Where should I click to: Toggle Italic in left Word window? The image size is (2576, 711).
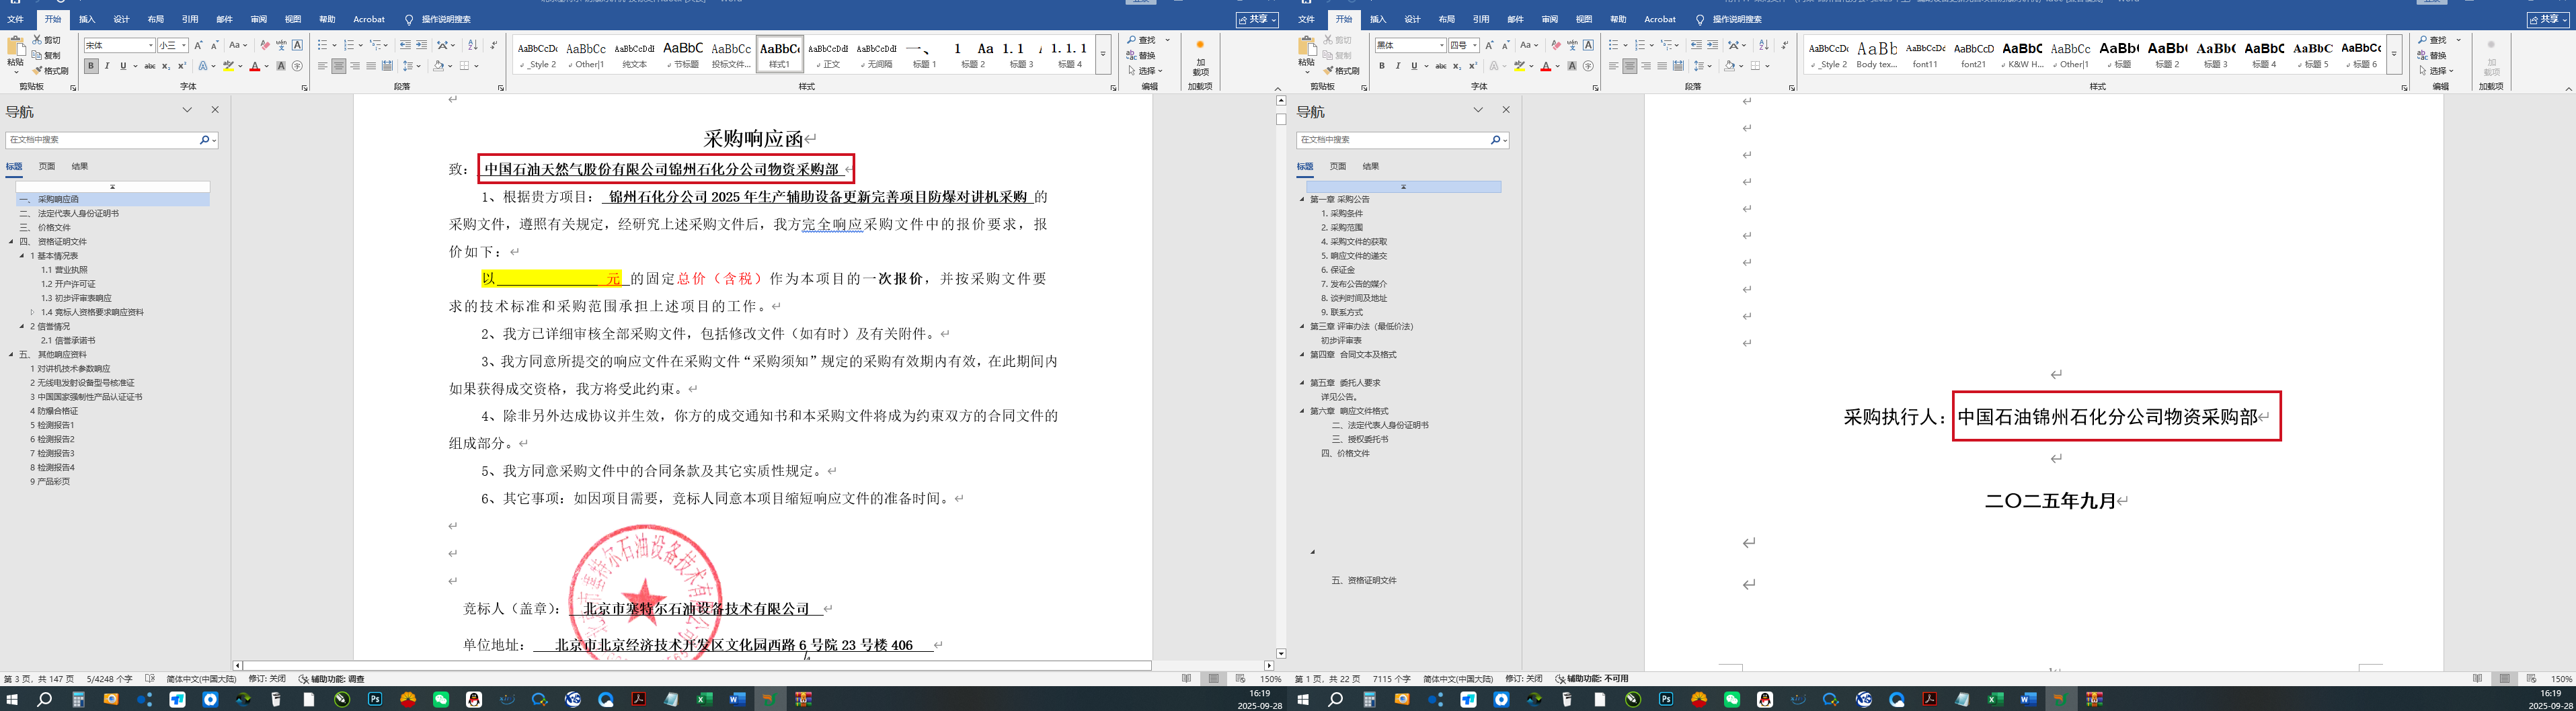107,66
